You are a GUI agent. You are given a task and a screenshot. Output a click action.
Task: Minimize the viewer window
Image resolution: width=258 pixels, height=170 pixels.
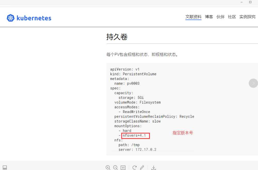[241, 2]
